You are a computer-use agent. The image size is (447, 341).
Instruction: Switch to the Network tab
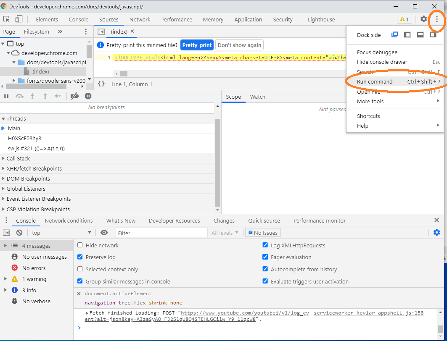(x=140, y=19)
